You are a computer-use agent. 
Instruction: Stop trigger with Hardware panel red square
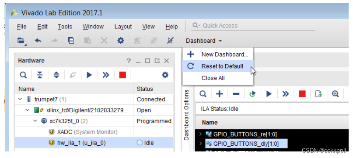tap(122, 75)
